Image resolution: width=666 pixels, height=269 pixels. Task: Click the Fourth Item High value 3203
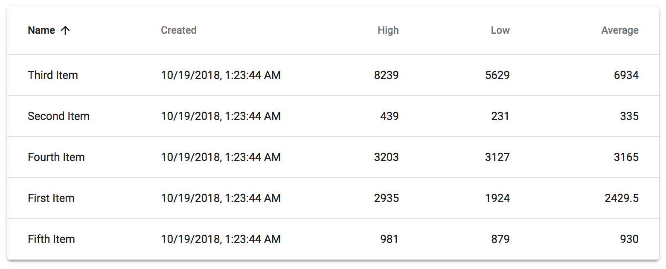click(x=386, y=158)
